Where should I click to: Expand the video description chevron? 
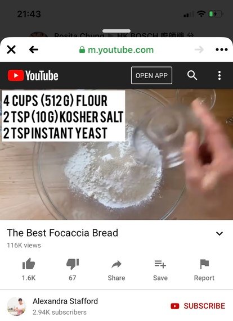(x=219, y=233)
